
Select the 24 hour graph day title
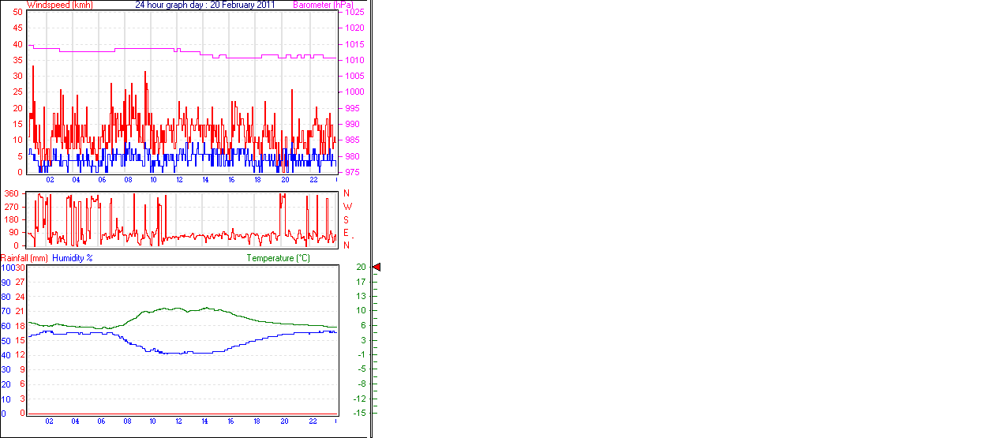pyautogui.click(x=205, y=5)
